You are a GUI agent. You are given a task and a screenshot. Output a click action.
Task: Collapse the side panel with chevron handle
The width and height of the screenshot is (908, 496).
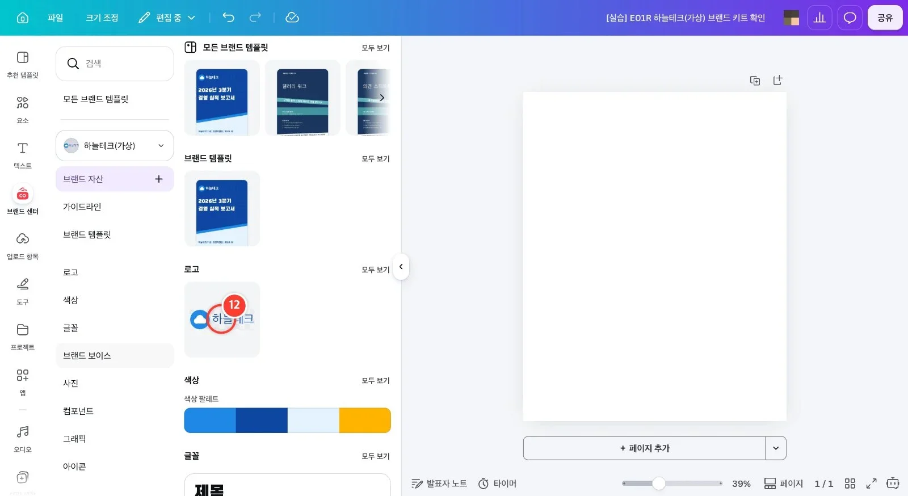401,267
